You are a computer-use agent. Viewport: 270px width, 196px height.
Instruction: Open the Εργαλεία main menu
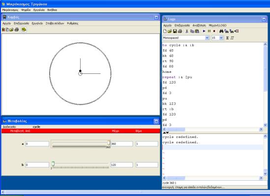pos(39,10)
